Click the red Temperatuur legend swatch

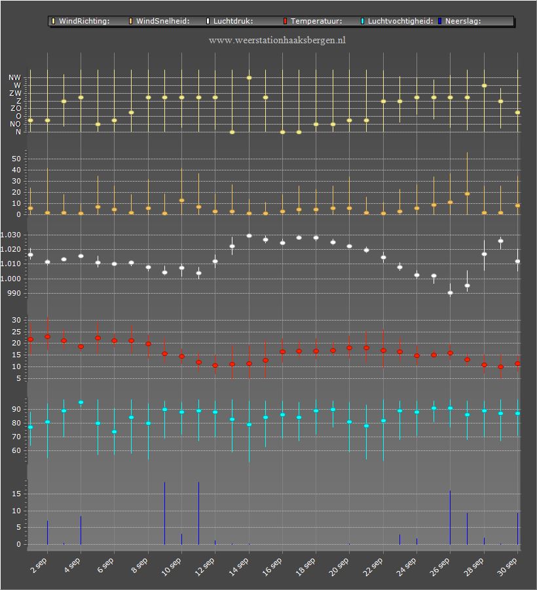tap(285, 21)
